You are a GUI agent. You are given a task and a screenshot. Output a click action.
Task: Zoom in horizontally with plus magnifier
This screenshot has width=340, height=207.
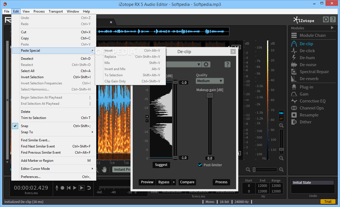click(x=281, y=170)
